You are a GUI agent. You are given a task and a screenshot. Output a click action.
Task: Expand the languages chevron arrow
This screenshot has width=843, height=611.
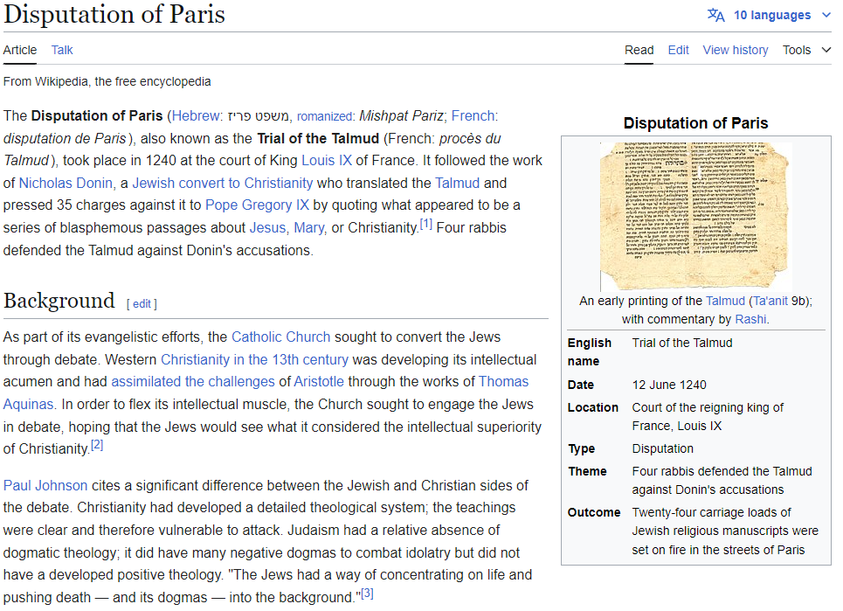pos(826,15)
